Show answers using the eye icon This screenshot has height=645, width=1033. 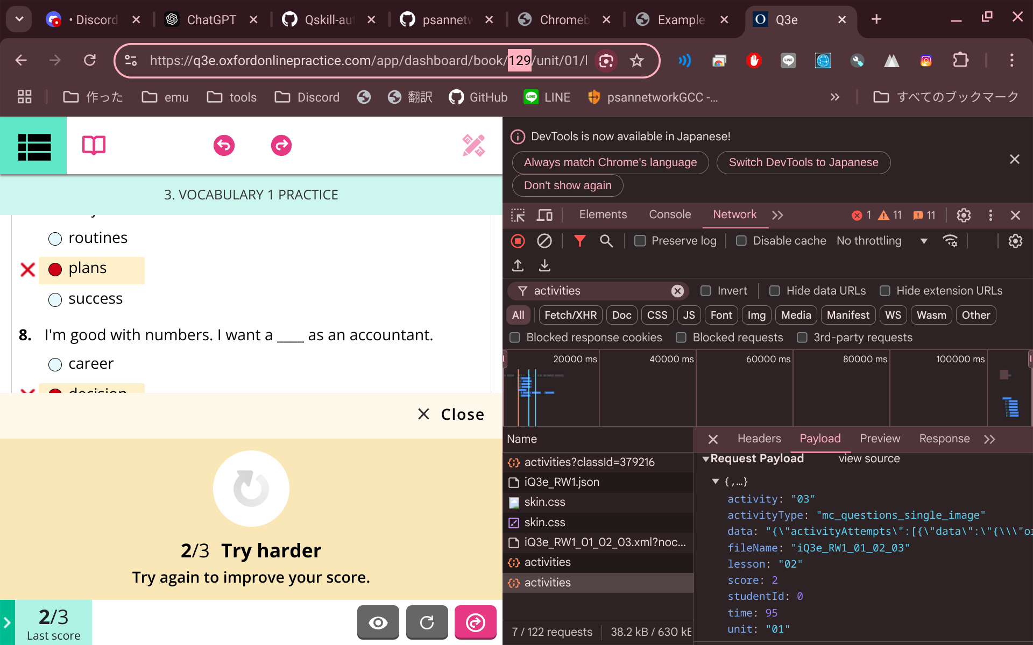378,622
